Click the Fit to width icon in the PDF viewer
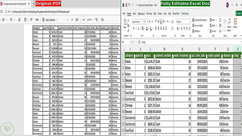This screenshot has width=242, height=136. click(77, 20)
